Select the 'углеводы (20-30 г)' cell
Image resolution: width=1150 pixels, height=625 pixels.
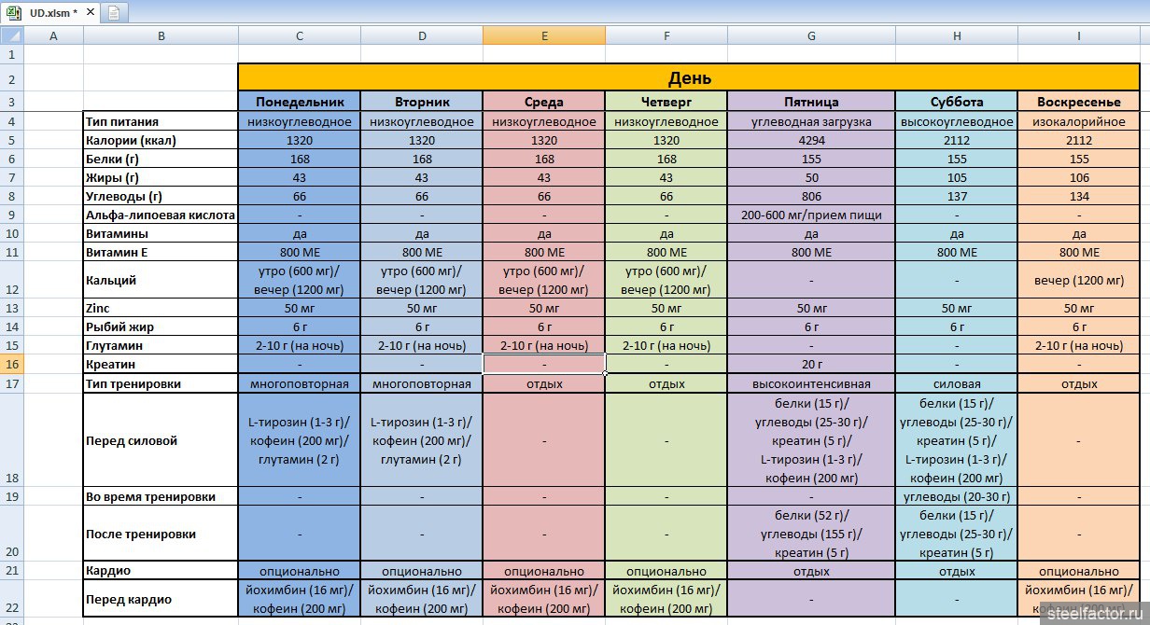(957, 496)
